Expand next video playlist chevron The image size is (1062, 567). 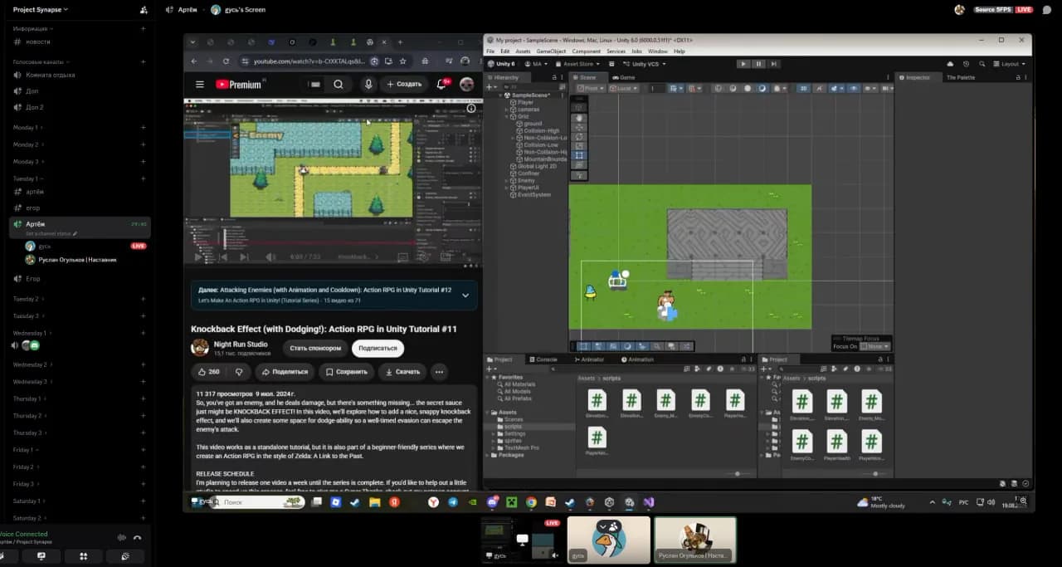[465, 295]
